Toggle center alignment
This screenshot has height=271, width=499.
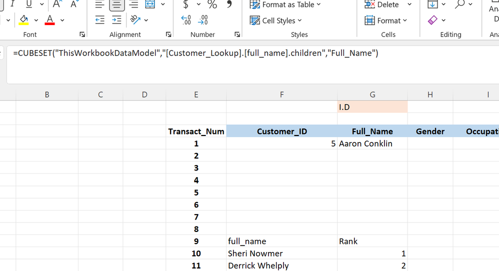click(x=117, y=4)
